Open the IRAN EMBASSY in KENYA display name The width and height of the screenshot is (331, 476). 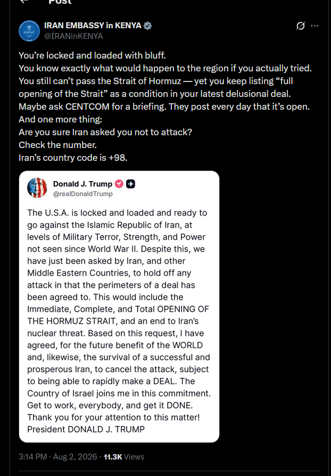[x=93, y=26]
